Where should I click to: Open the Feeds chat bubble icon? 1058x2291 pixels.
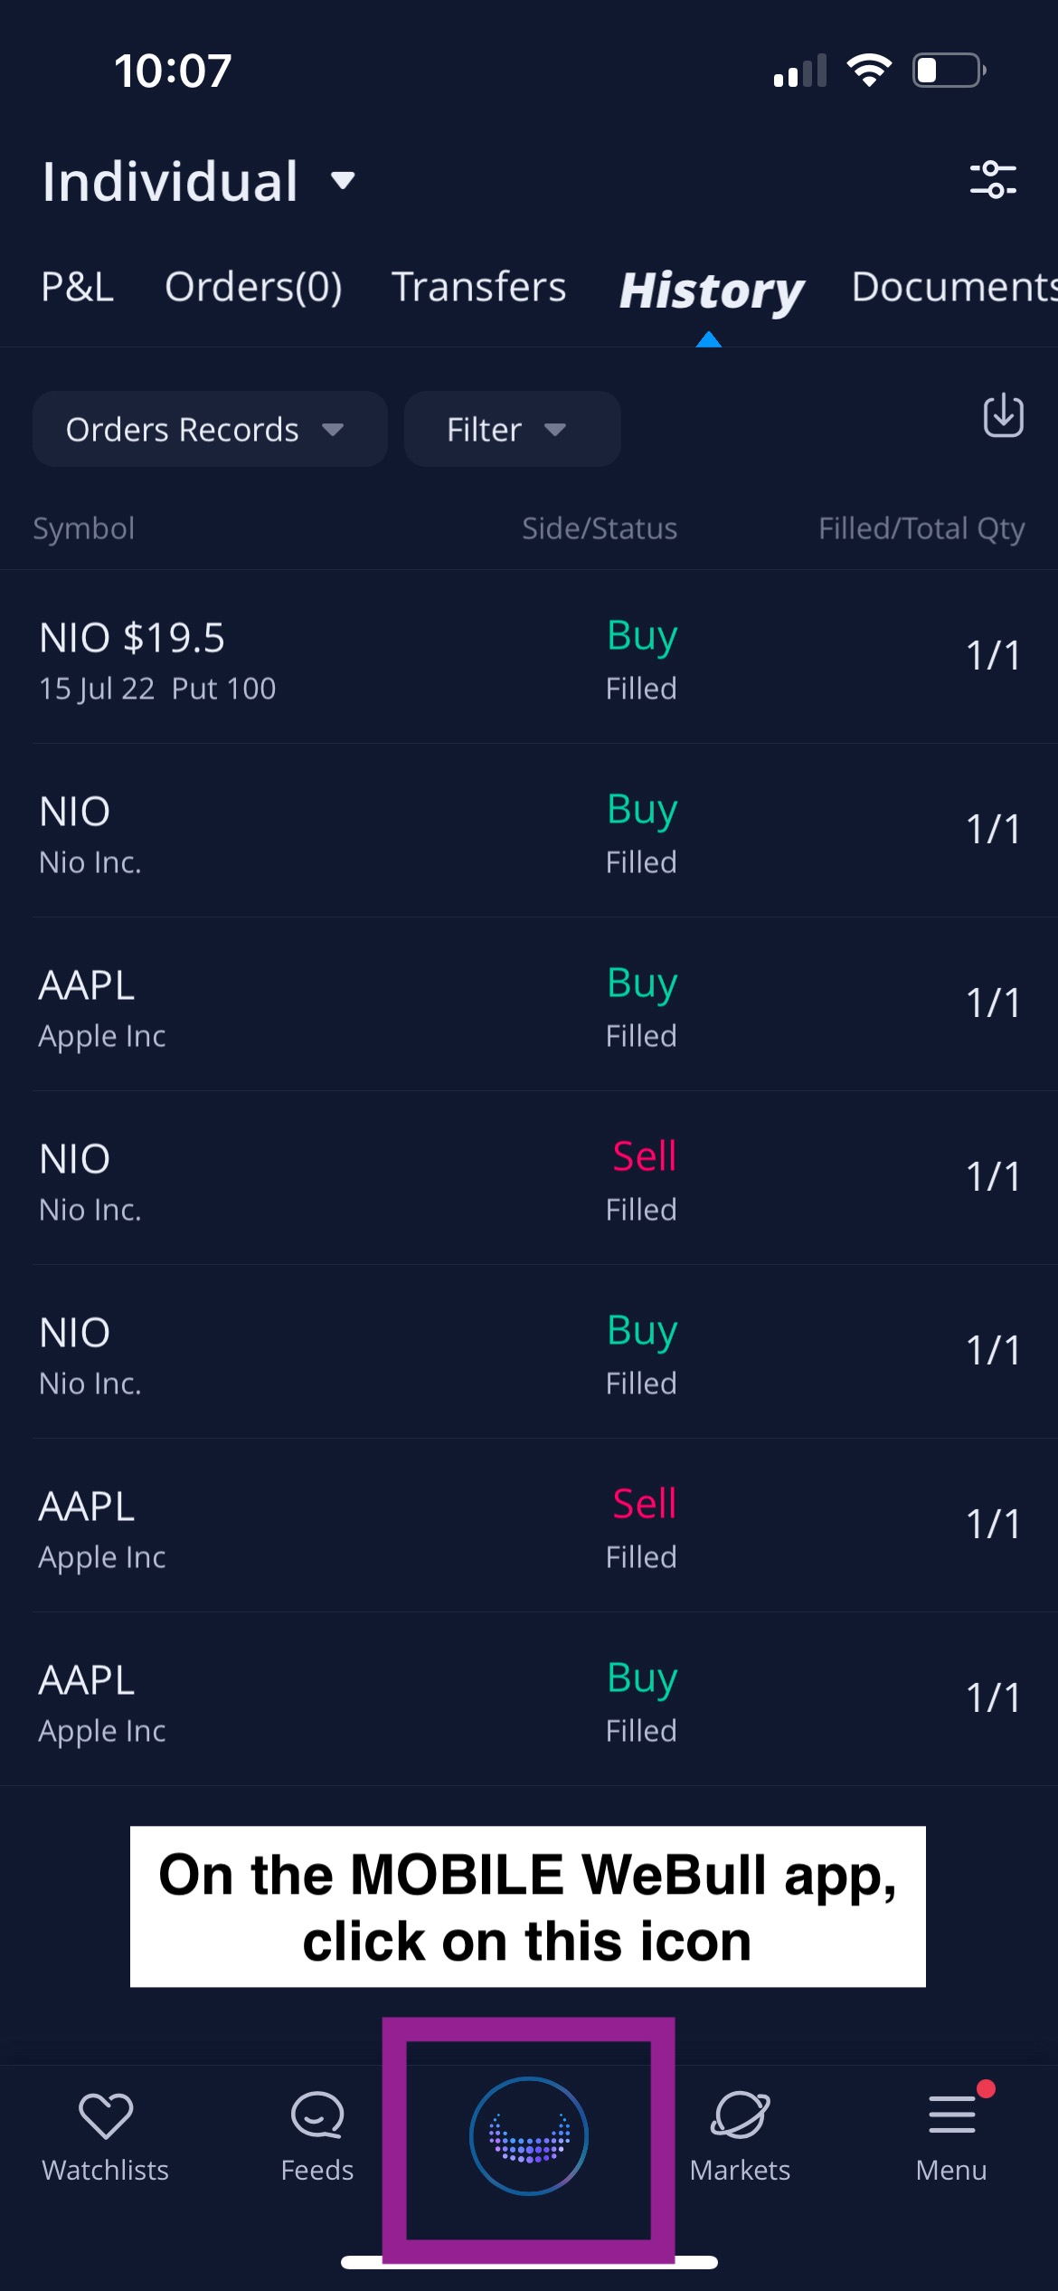[x=317, y=2117]
